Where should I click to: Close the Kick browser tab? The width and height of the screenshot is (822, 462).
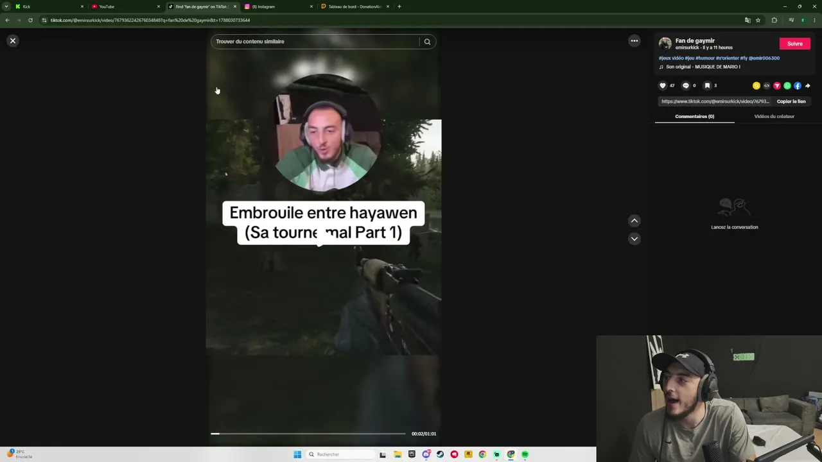click(x=82, y=6)
